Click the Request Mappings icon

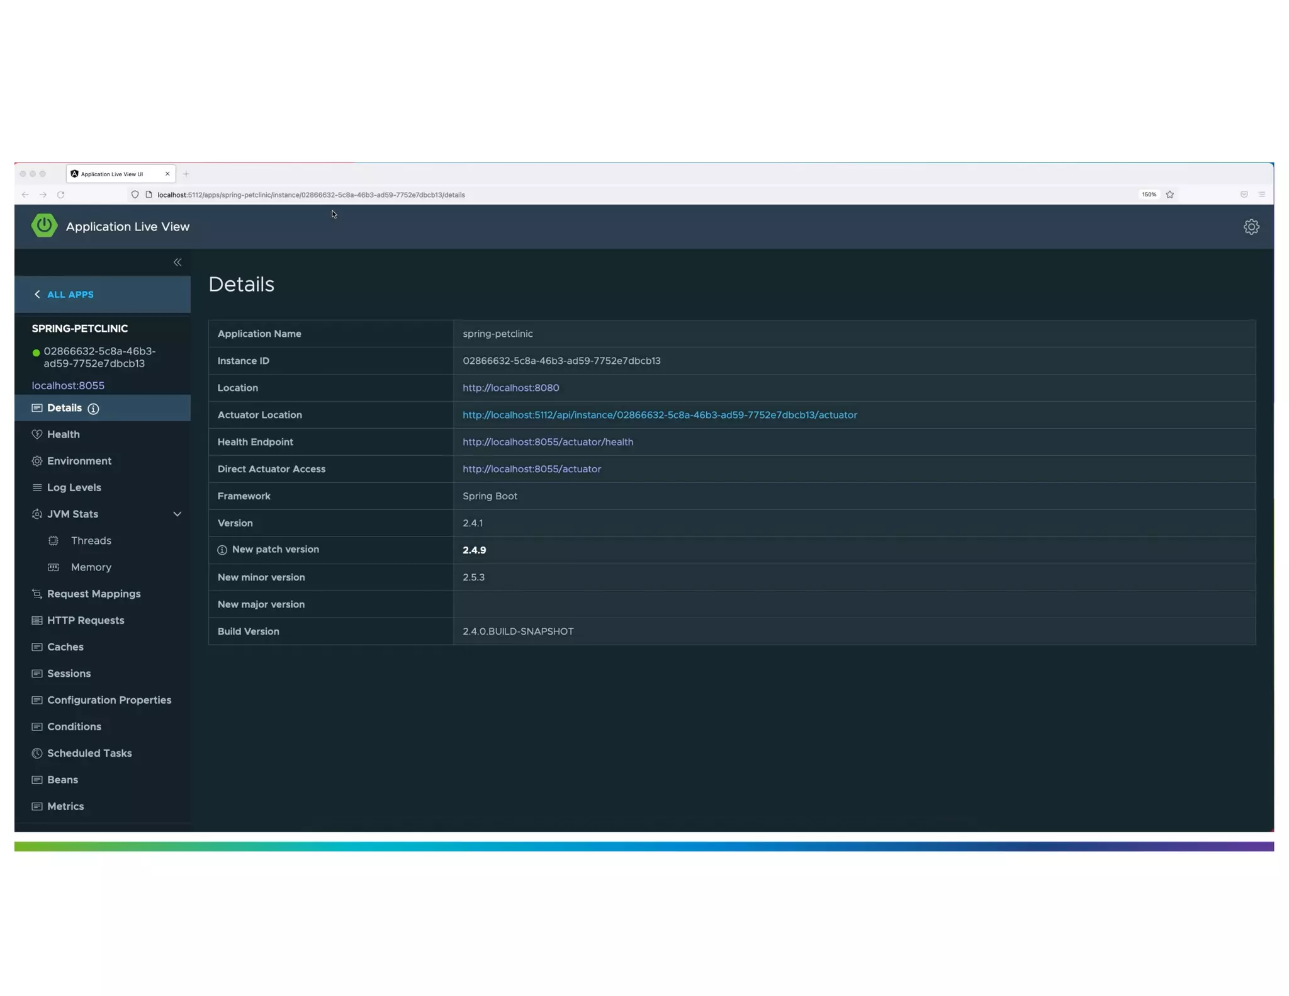pos(37,594)
